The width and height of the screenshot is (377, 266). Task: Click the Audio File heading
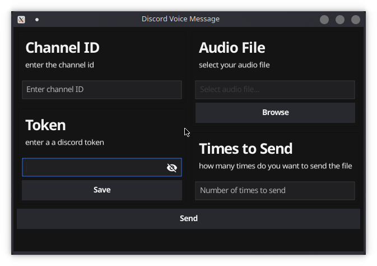[x=232, y=48]
